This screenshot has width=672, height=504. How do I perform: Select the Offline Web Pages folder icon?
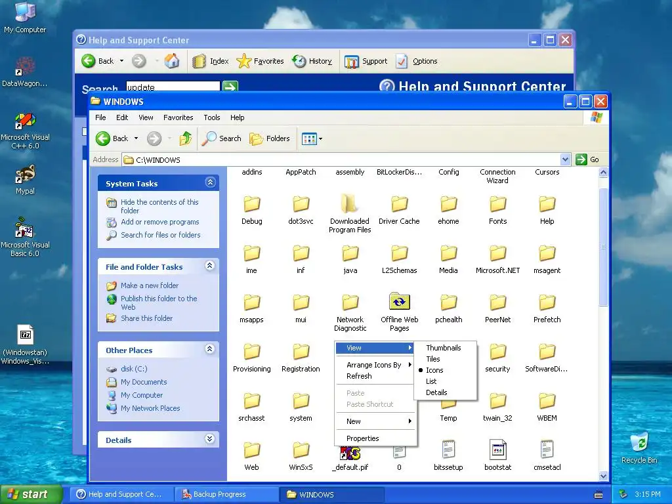pyautogui.click(x=399, y=301)
